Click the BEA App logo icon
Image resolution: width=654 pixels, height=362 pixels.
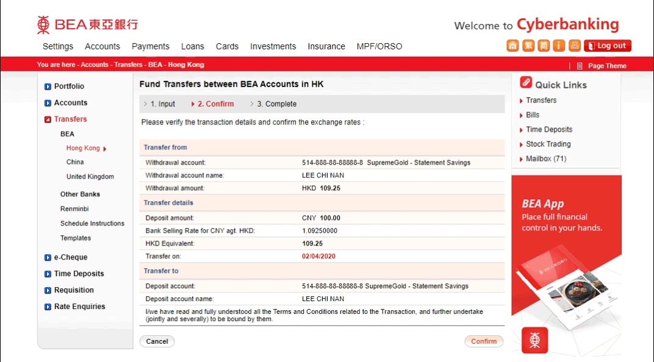coord(534,340)
